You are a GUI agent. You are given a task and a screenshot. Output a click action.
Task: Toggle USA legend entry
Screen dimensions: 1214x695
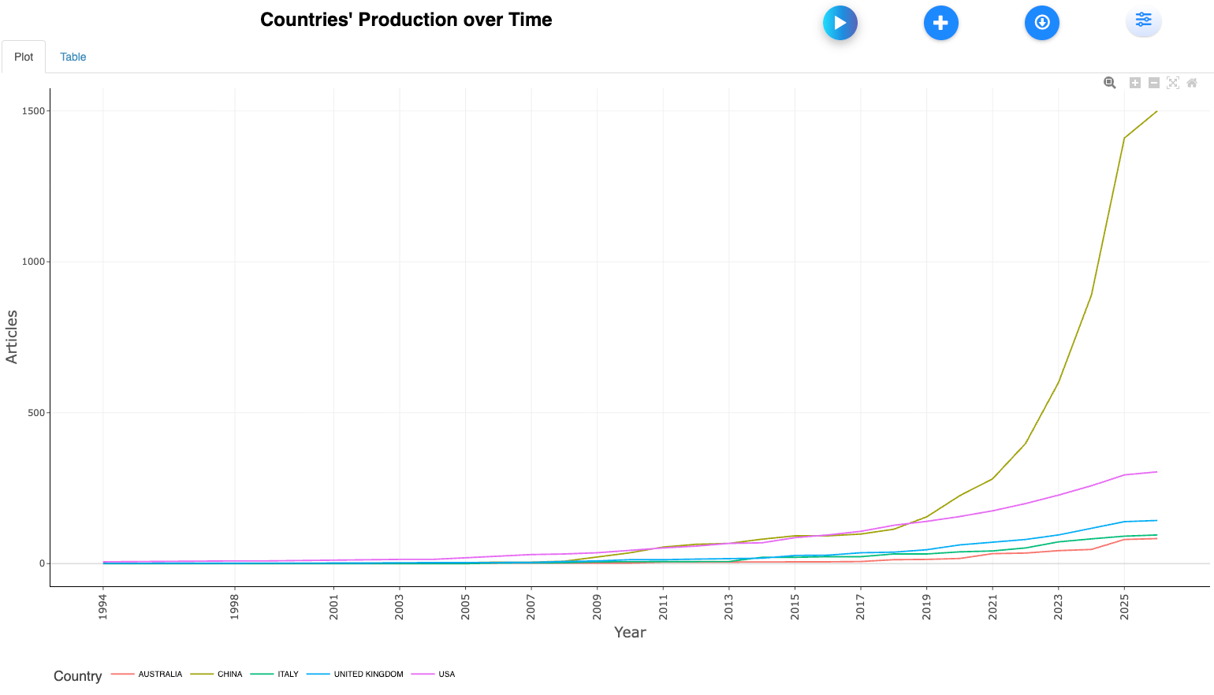(x=446, y=675)
